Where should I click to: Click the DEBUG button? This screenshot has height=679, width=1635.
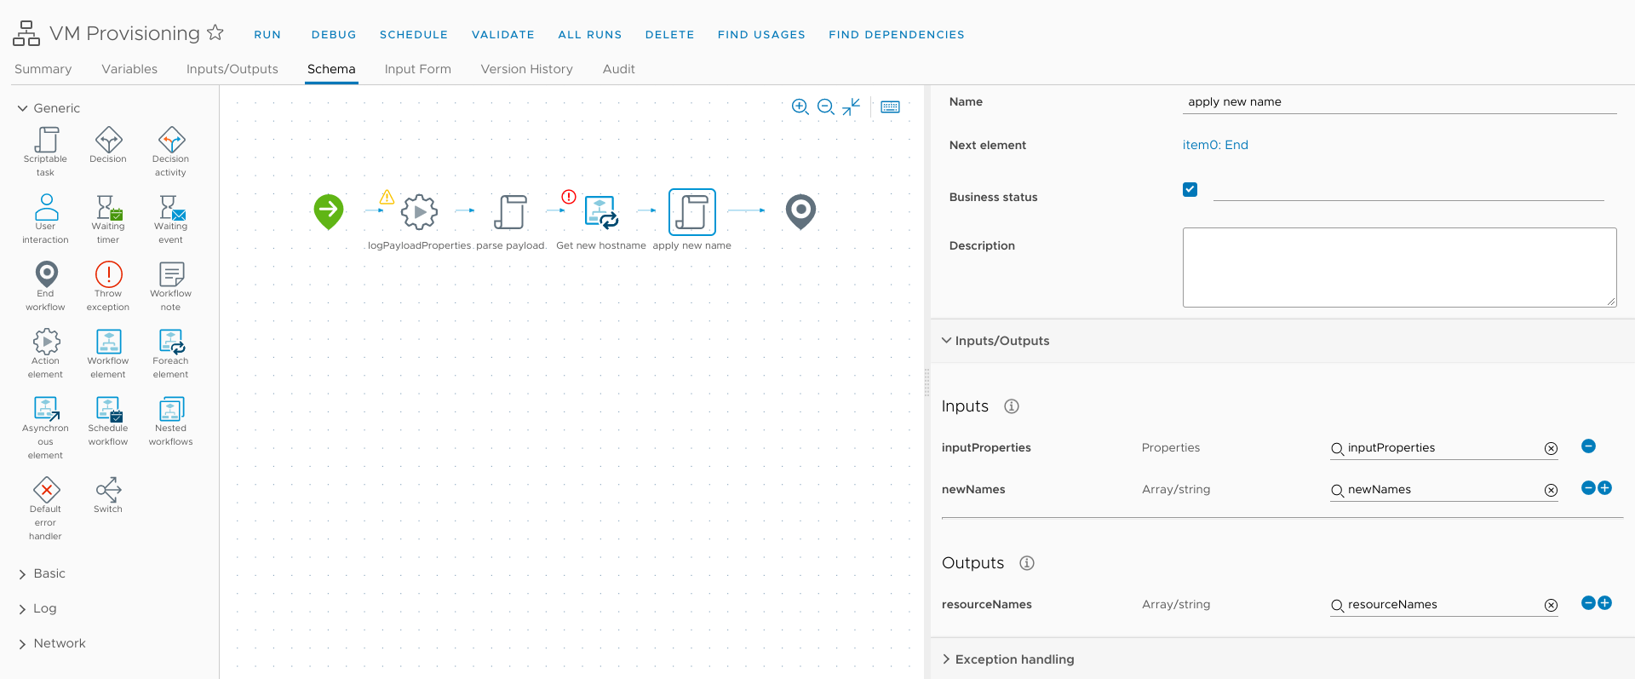pyautogui.click(x=334, y=35)
